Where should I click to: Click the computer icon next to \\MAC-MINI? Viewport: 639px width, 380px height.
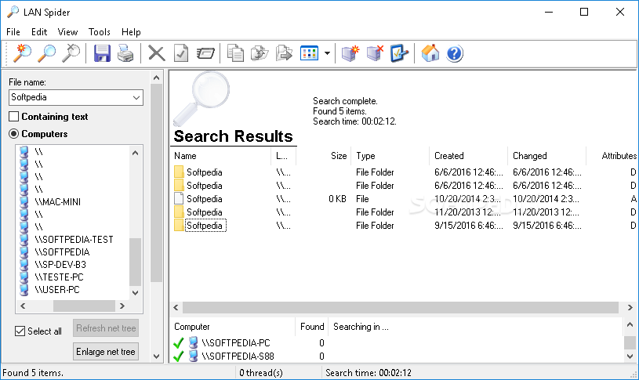[24, 201]
